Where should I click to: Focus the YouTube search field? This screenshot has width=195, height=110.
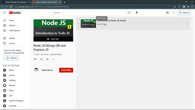tap(89, 13)
